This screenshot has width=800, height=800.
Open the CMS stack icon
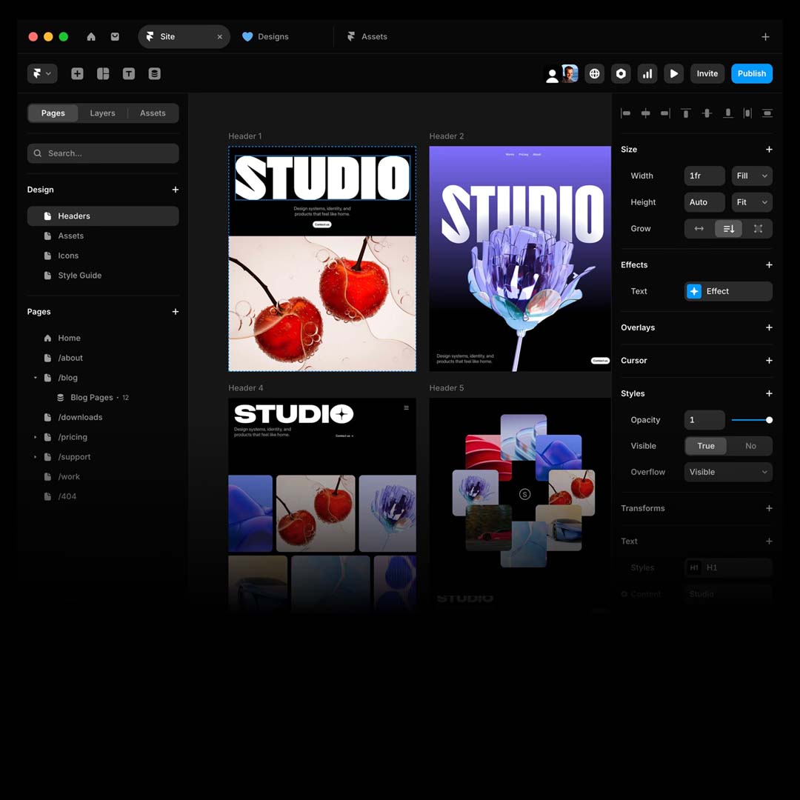pos(154,73)
